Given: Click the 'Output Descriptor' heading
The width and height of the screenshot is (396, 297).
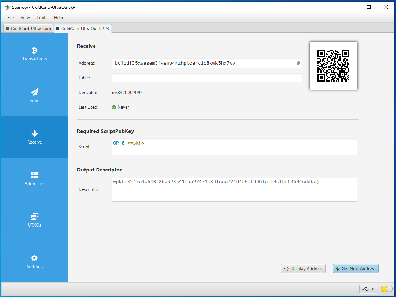Looking at the screenshot, I should 99,170.
